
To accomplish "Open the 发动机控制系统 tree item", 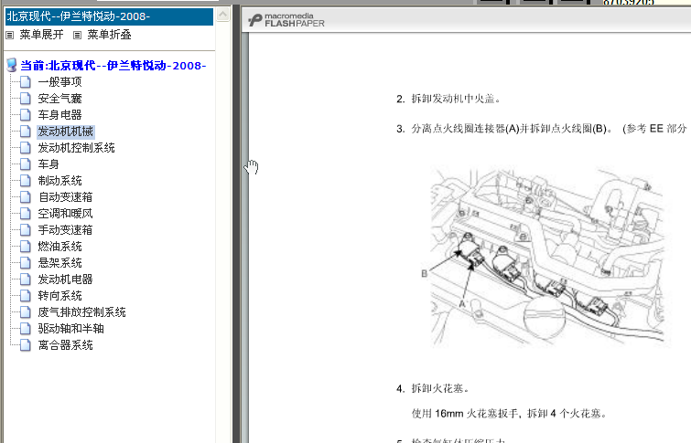I will (x=76, y=148).
